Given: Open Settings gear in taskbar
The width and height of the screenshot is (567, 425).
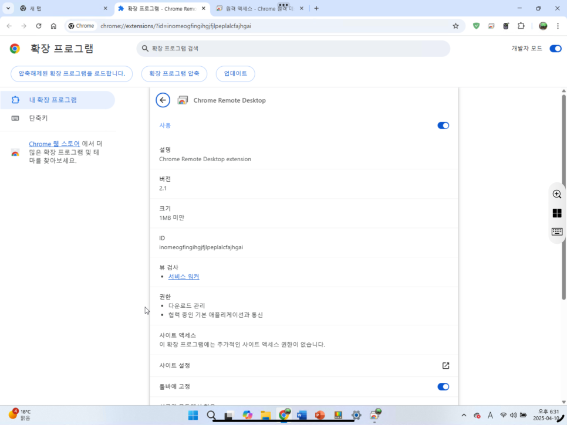Looking at the screenshot, I should [356, 415].
